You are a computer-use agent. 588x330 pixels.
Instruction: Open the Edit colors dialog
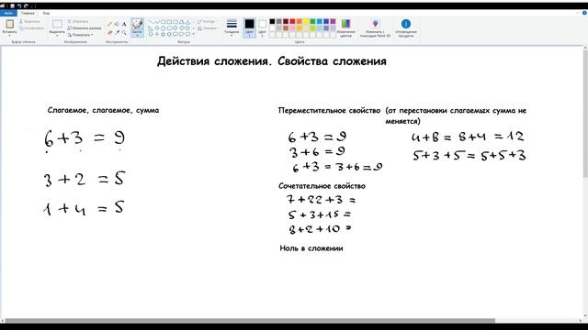point(345,27)
